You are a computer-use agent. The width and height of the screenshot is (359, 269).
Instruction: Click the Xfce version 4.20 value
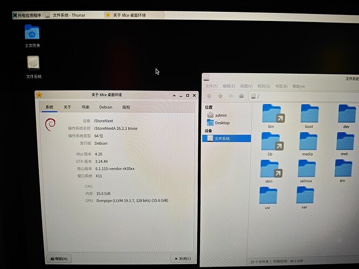(99, 154)
